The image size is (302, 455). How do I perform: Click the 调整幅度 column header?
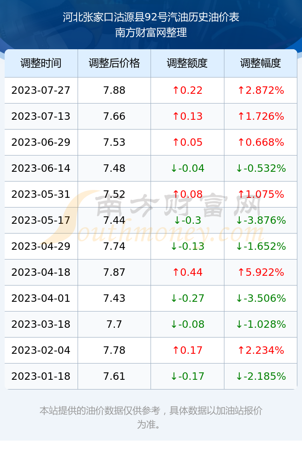[261, 63]
